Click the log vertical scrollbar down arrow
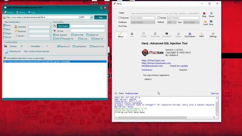Image resolution: width=242 pixels, height=136 pixels. pos(217,115)
